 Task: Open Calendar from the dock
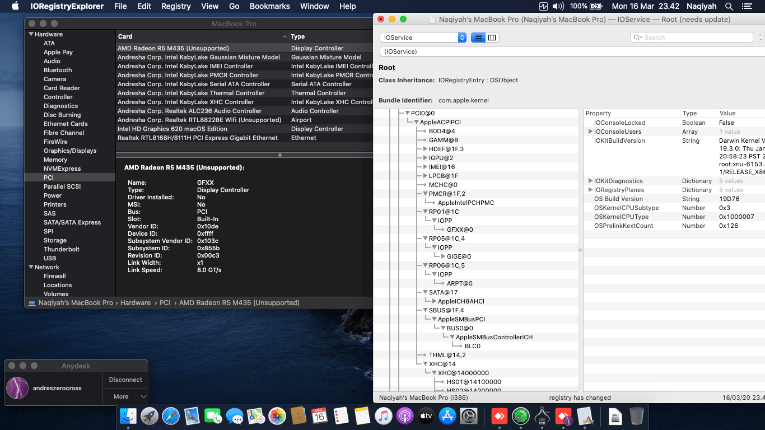coord(320,416)
